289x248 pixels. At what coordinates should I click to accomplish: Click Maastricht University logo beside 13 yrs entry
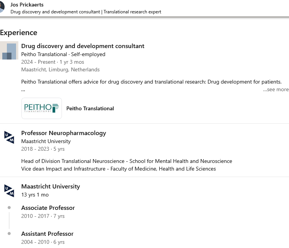tap(9, 190)
